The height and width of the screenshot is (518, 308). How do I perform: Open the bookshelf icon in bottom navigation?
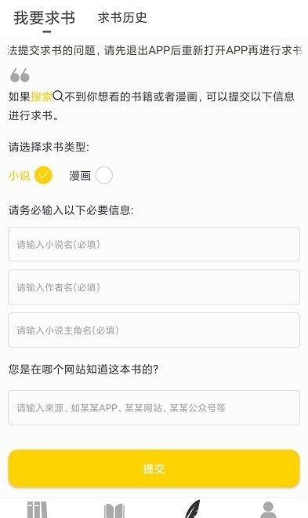37,509
